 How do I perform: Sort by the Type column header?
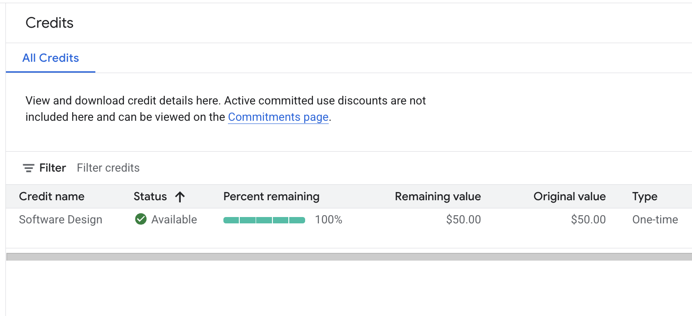644,197
